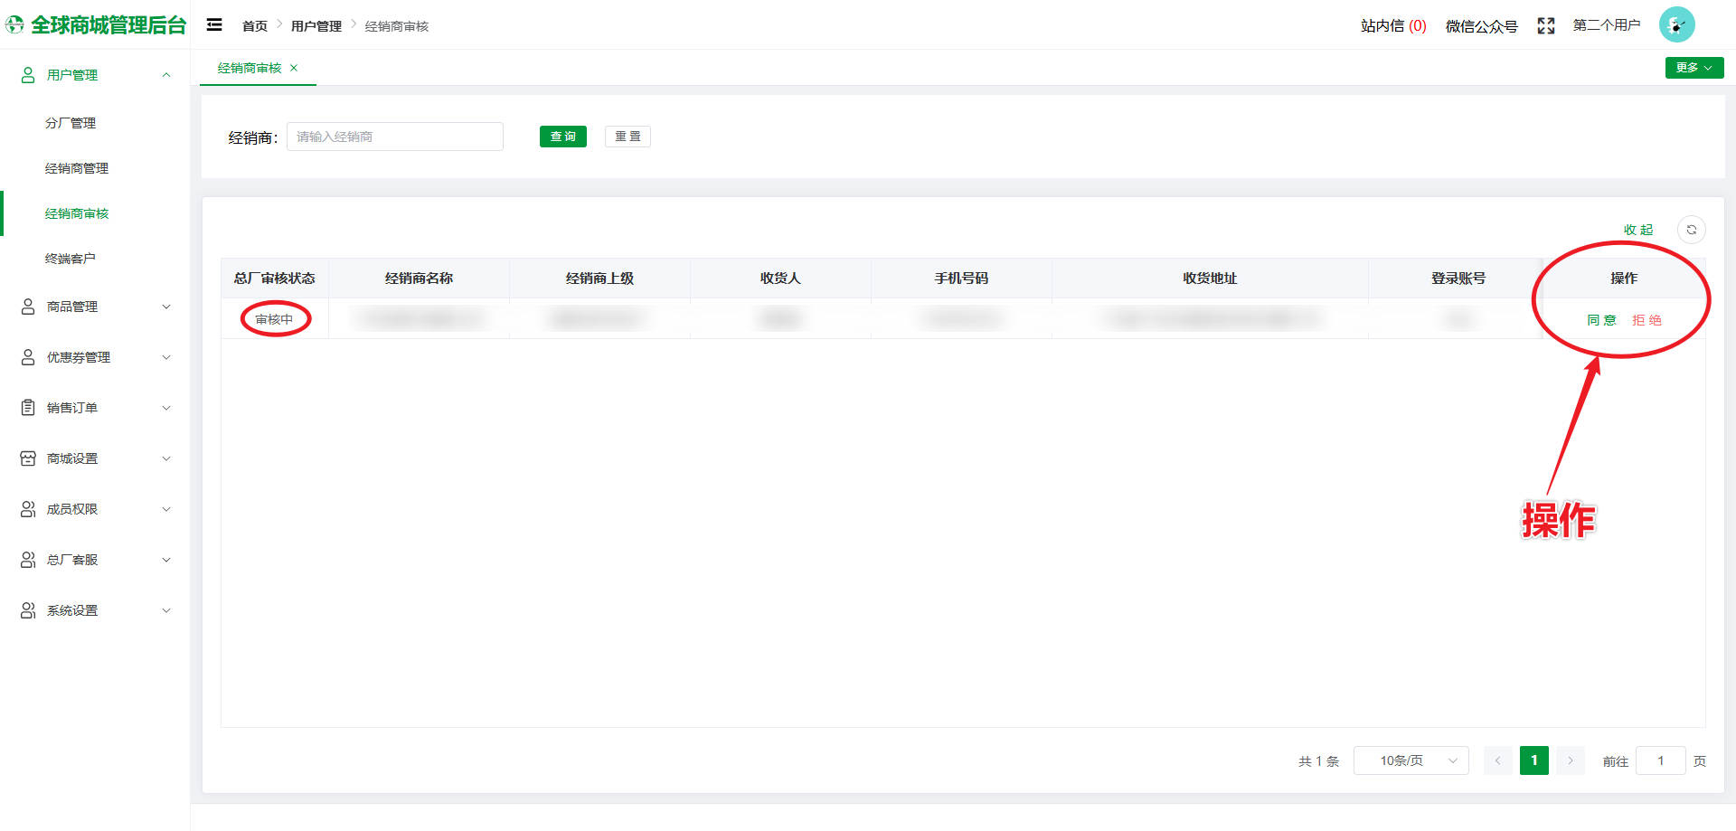1736x831 pixels.
Task: Click the 重置 button
Action: 627,137
